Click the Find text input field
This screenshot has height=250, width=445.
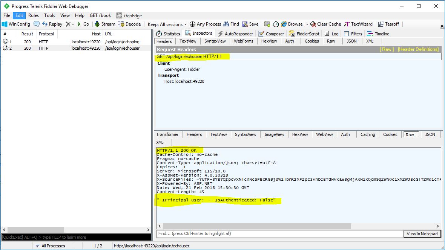(x=280, y=233)
